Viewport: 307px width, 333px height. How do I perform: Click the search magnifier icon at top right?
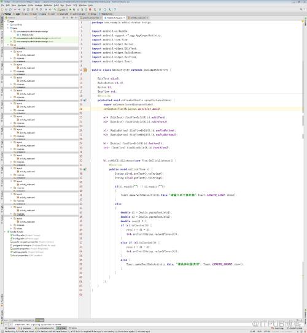tap(301, 9)
